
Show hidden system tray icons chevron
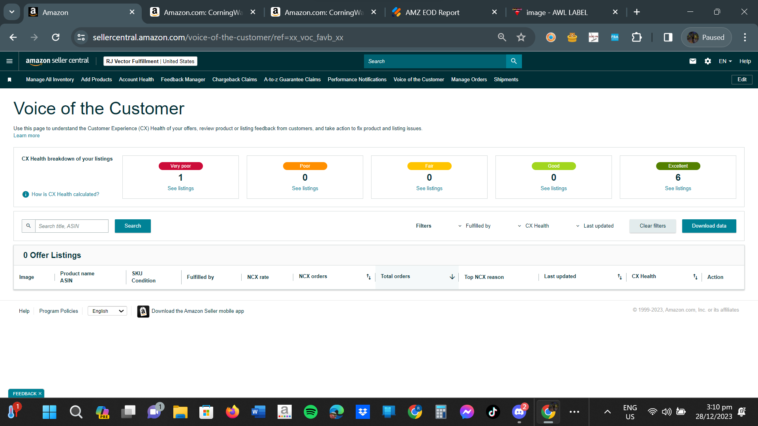tap(608, 412)
